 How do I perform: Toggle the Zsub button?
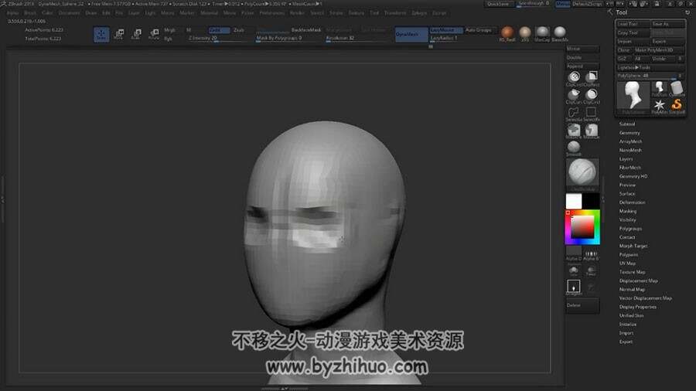[239, 30]
